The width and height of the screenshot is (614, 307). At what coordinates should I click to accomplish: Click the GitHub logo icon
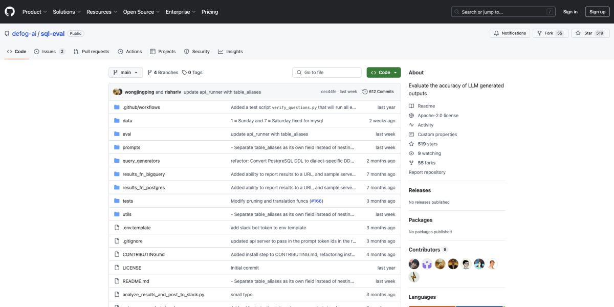[x=10, y=11]
